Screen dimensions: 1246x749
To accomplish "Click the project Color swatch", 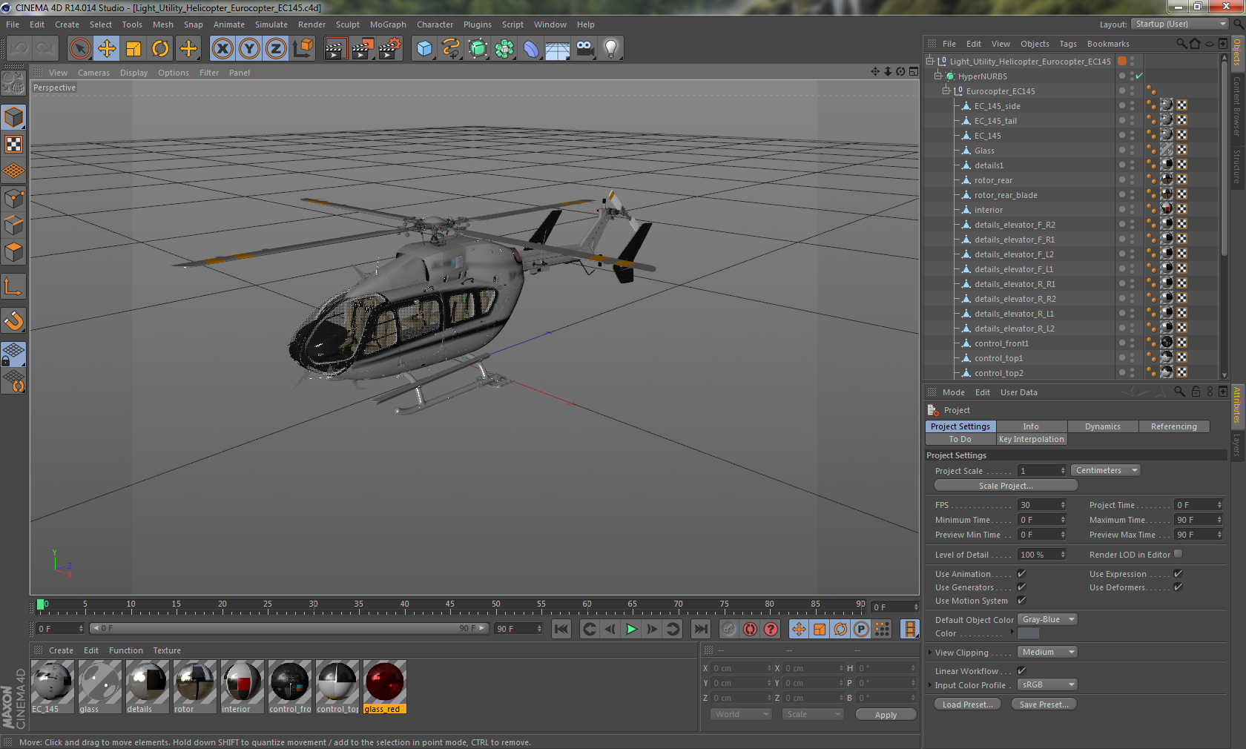I will coord(1028,633).
